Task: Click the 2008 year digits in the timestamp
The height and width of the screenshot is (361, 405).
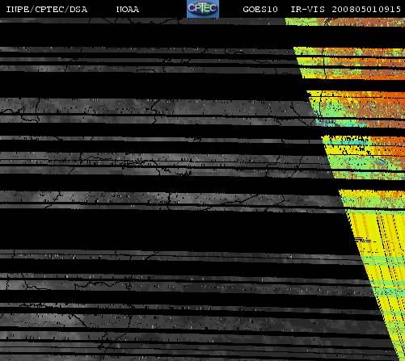Action: tap(343, 10)
